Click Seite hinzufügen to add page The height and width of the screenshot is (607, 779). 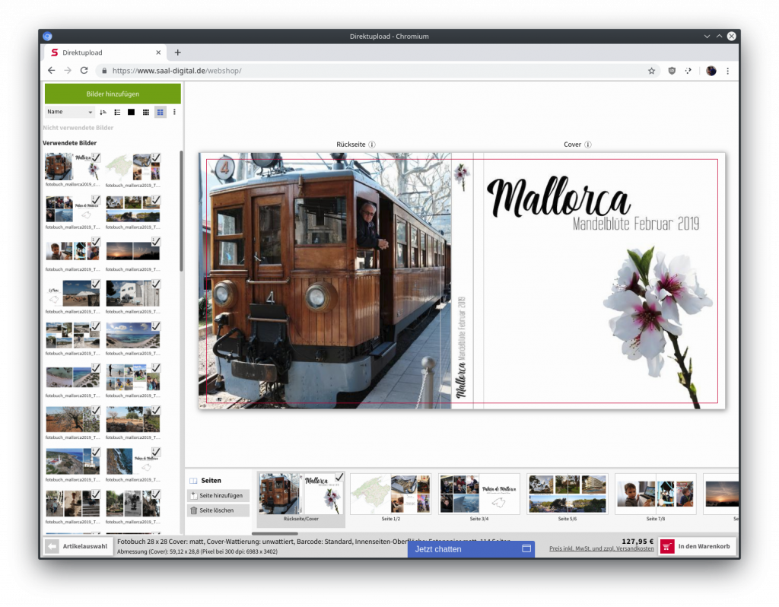pos(219,495)
